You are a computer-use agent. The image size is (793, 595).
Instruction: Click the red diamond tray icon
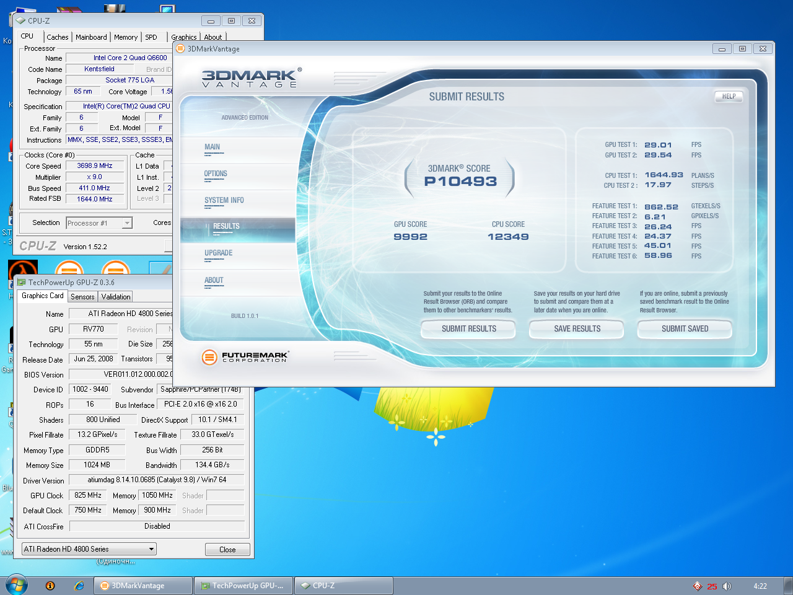[697, 586]
